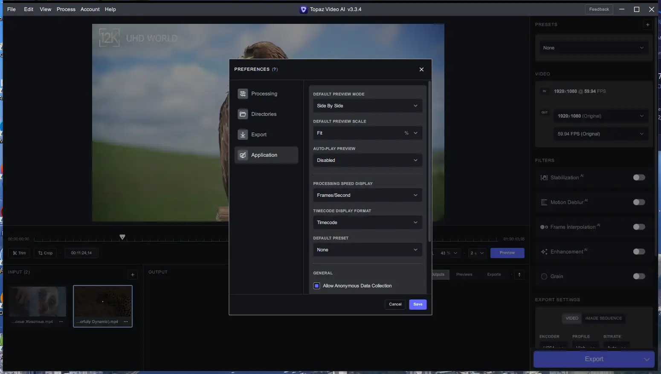Click the Stabilization filter icon

point(544,178)
